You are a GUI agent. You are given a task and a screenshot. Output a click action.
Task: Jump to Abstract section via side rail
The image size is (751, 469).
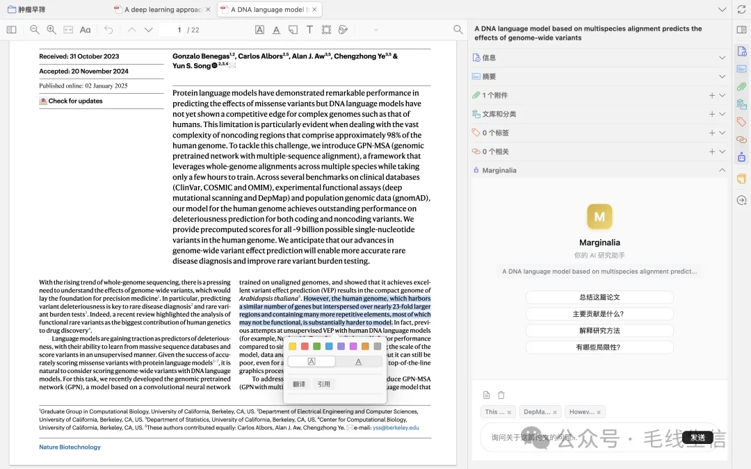coord(741,69)
